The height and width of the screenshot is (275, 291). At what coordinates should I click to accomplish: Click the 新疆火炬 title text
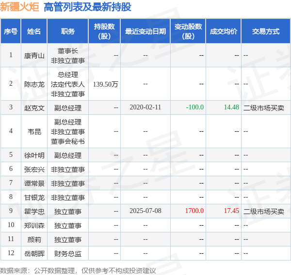coord(19,7)
